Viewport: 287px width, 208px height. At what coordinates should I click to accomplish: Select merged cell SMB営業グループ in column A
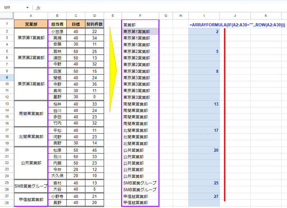click(31, 186)
